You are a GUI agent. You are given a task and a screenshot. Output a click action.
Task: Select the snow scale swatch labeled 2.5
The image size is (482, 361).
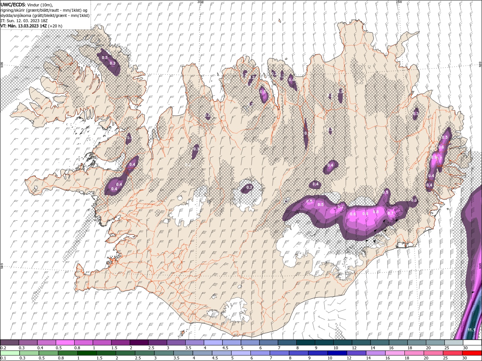157,343
